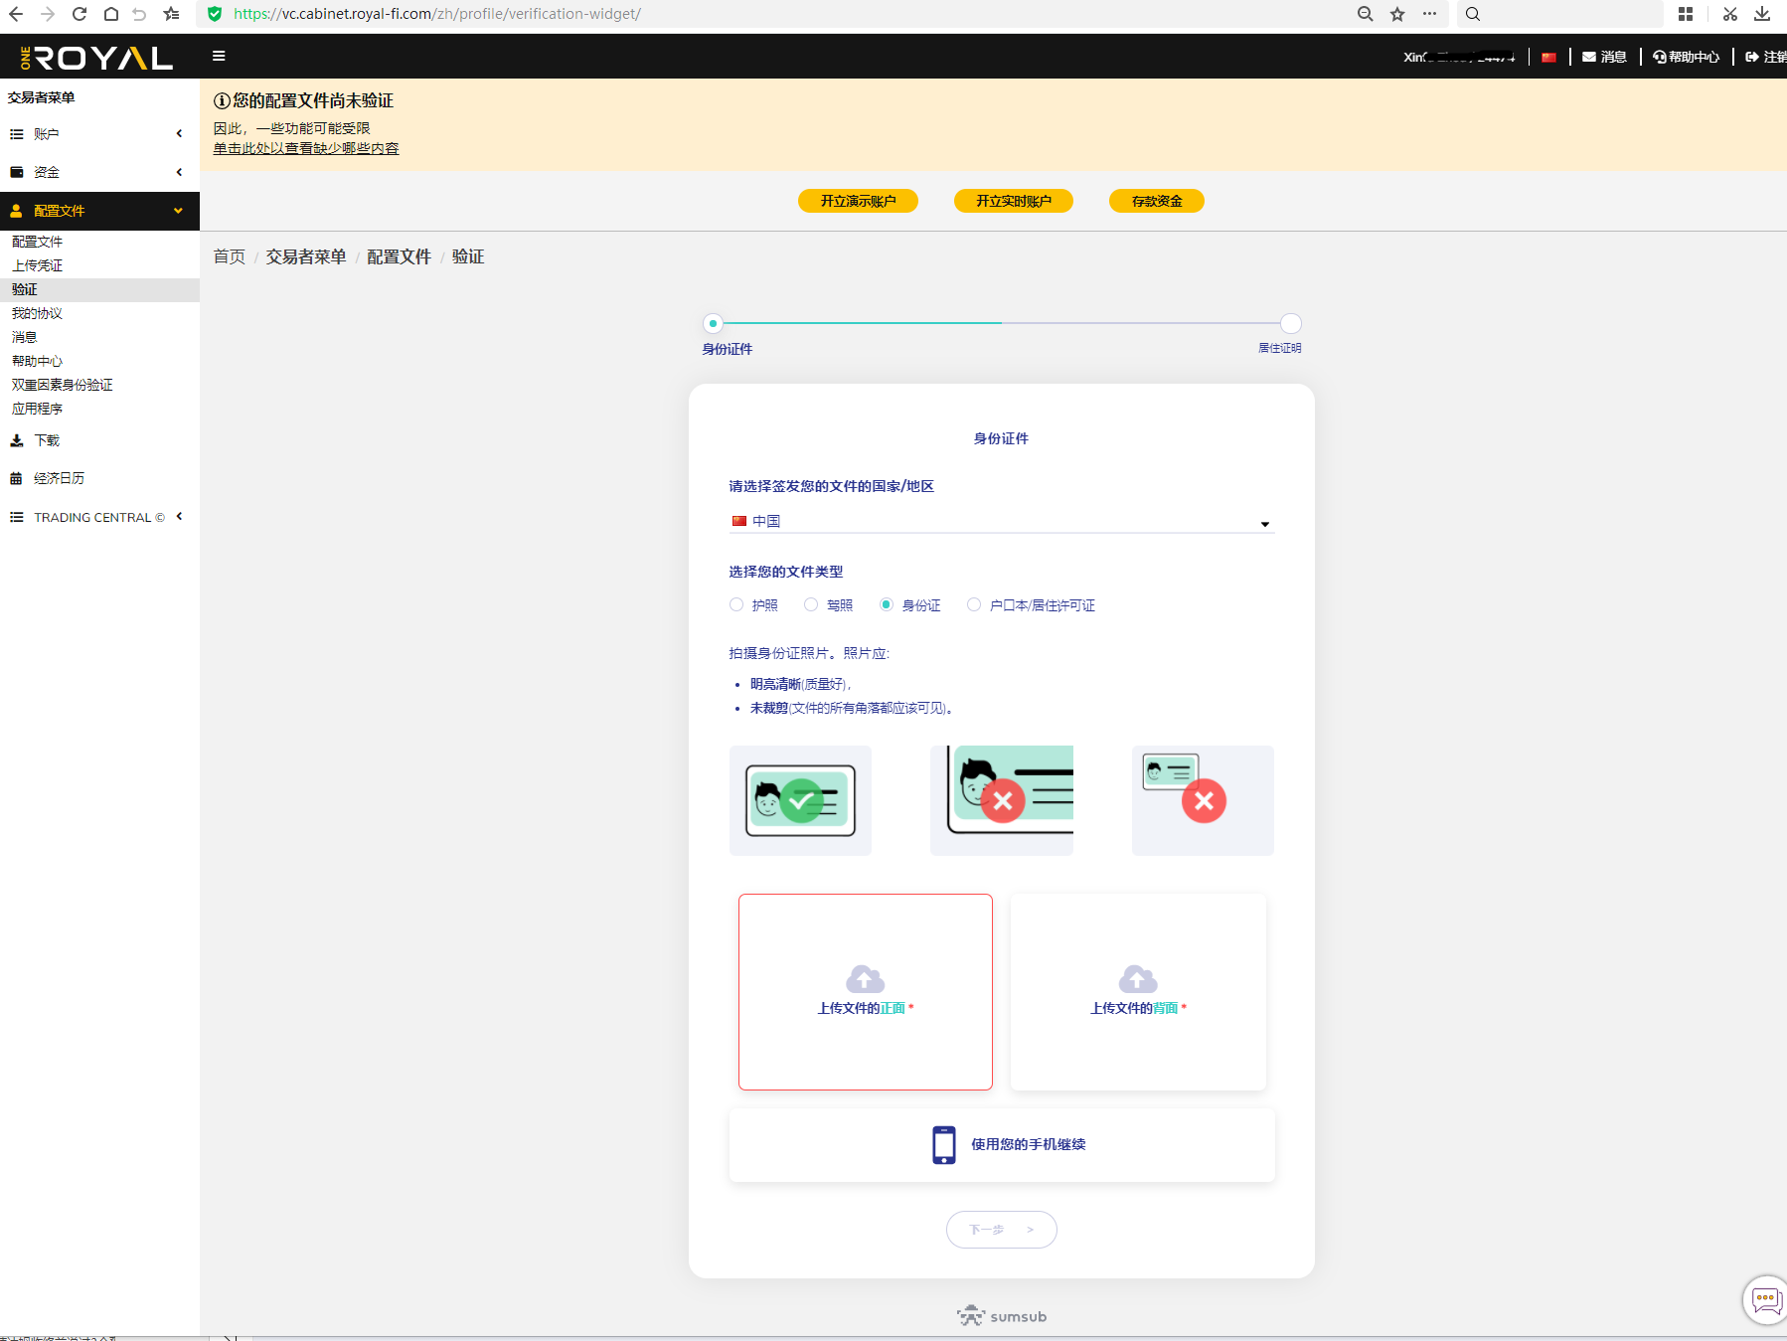Open browser downloads arrow icon
This screenshot has width=1787, height=1341.
click(1762, 14)
